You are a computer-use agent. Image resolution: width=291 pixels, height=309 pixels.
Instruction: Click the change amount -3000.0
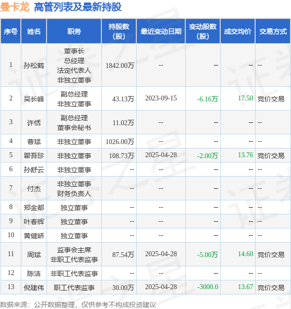(x=208, y=287)
